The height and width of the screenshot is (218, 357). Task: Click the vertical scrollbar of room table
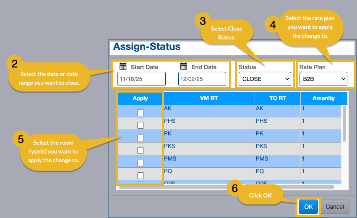[x=344, y=124]
